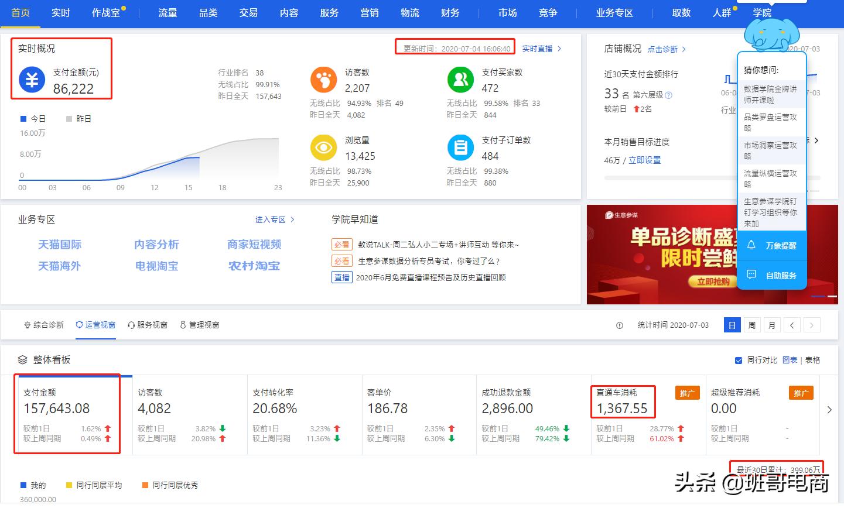The image size is (844, 508).
Task: Open 万象提醒 via its bell icon
Action: [x=752, y=245]
